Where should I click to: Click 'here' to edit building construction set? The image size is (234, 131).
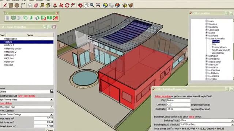pos(191,117)
